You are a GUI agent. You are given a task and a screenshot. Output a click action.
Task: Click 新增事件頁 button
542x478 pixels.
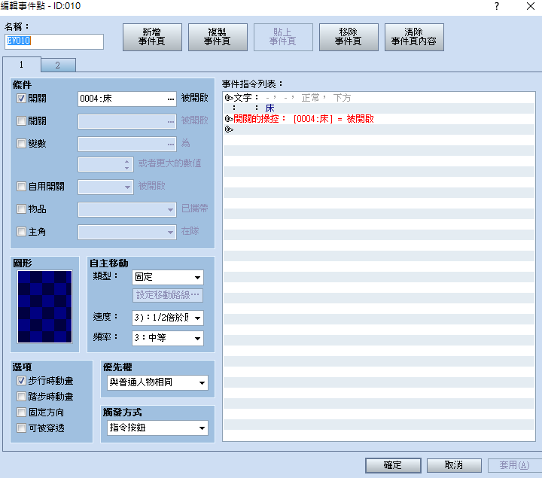pos(152,37)
